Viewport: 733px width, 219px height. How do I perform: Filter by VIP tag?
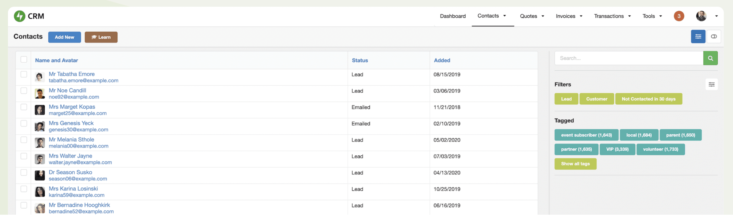point(617,150)
